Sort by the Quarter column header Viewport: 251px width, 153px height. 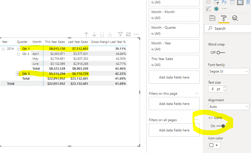(22, 42)
